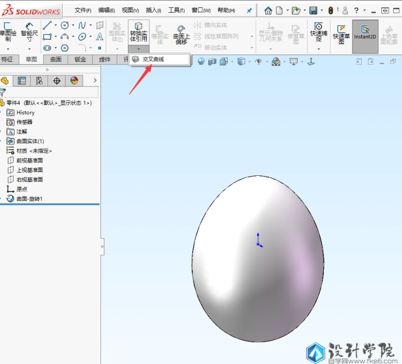Expand the 曲面实体(1) tree node

point(2,141)
